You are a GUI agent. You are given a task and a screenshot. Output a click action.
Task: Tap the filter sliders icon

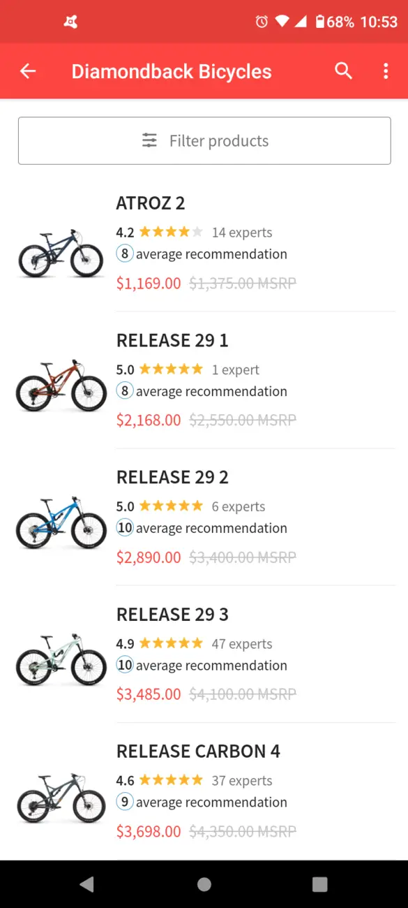pyautogui.click(x=150, y=140)
